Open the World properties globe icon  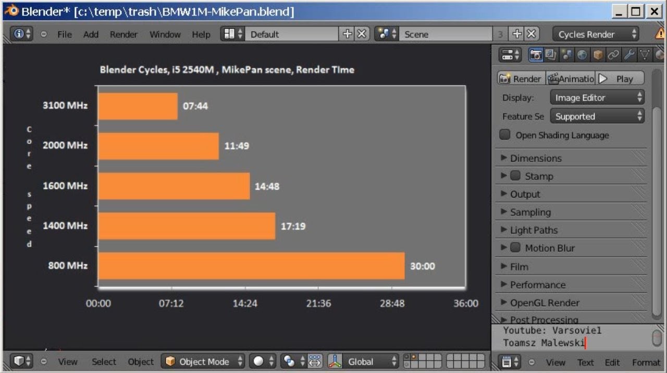582,55
